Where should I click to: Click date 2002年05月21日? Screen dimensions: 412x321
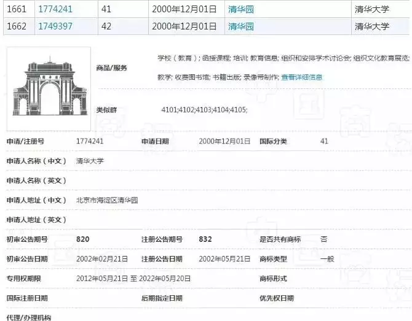coord(224,259)
